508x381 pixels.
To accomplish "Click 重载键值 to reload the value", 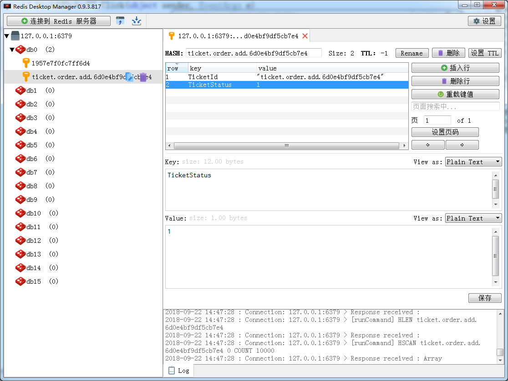I will tap(455, 94).
